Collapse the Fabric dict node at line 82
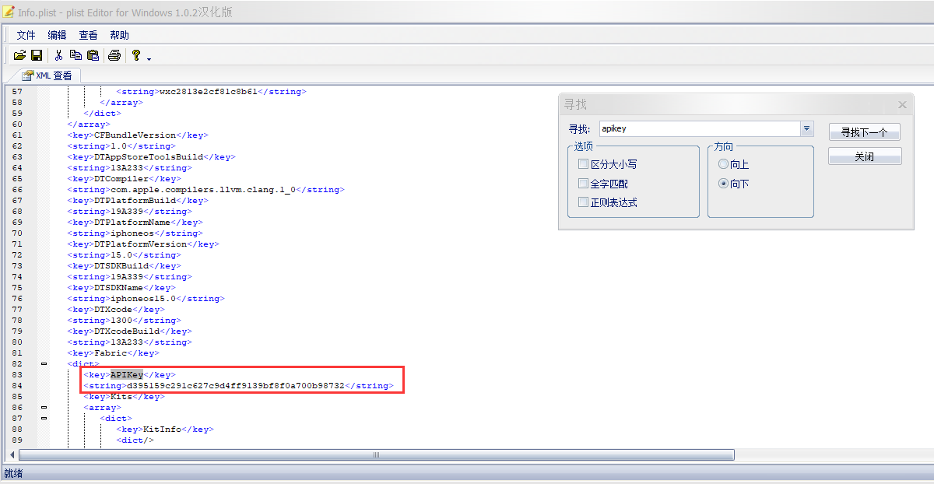The width and height of the screenshot is (934, 484). tap(44, 363)
